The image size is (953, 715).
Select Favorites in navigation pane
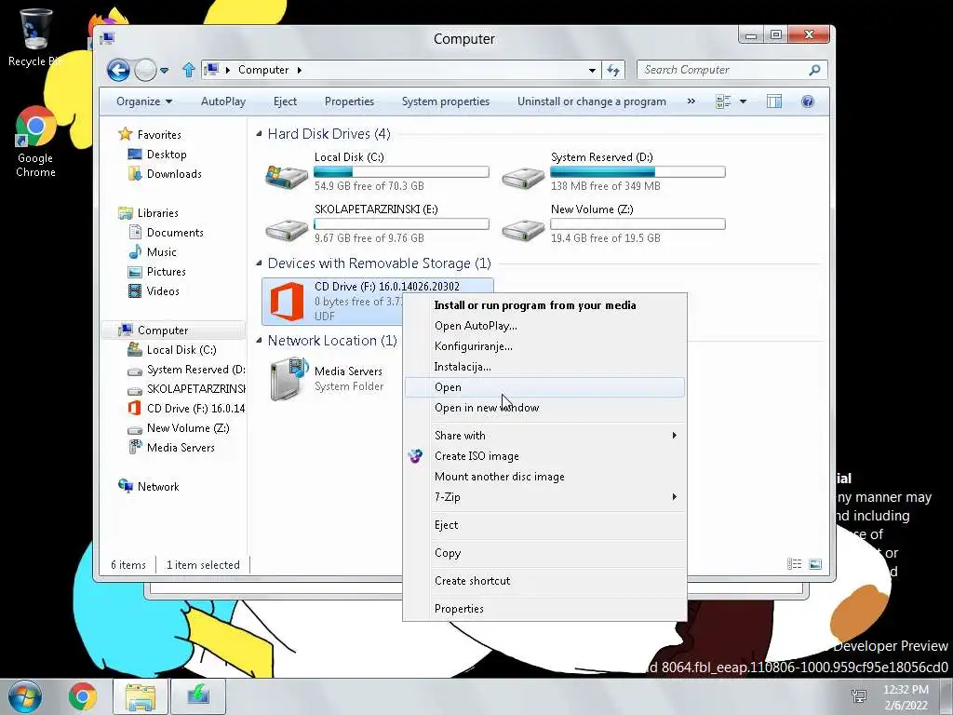158,134
